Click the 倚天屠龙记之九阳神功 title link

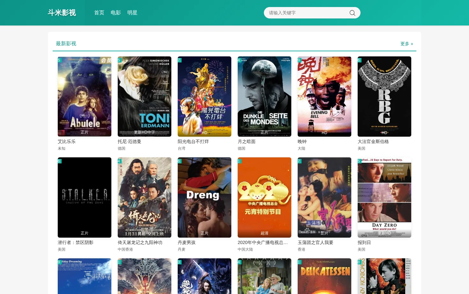pyautogui.click(x=140, y=242)
